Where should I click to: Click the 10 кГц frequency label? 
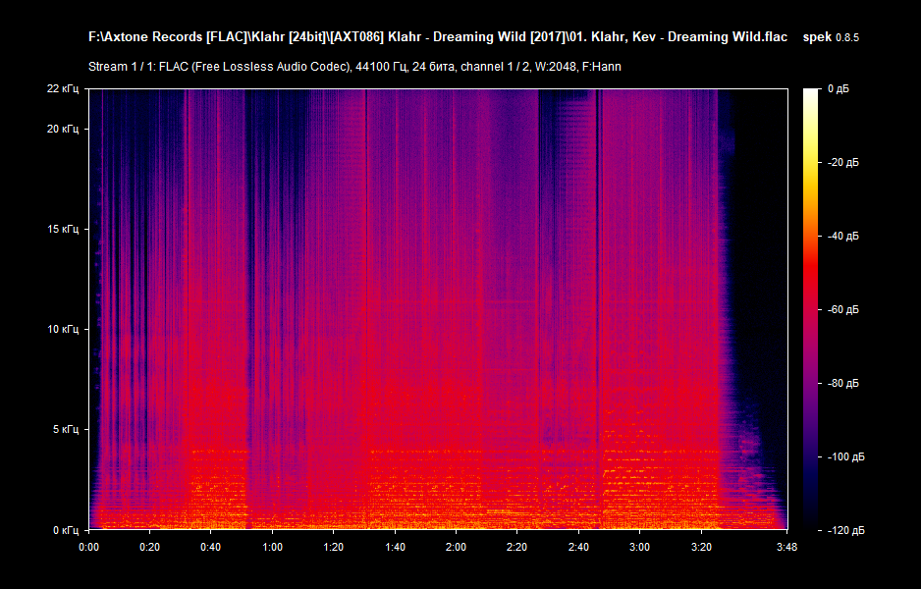(62, 330)
